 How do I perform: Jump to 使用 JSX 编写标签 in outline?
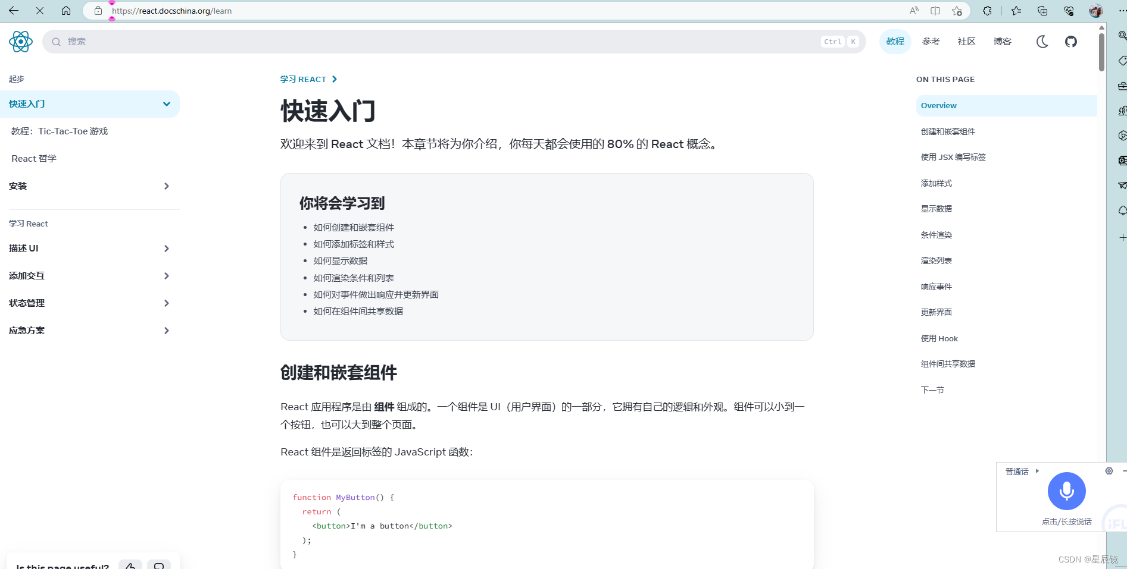pos(953,157)
